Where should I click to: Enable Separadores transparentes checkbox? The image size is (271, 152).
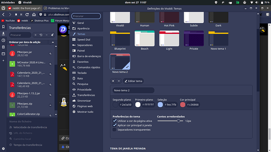point(114,130)
